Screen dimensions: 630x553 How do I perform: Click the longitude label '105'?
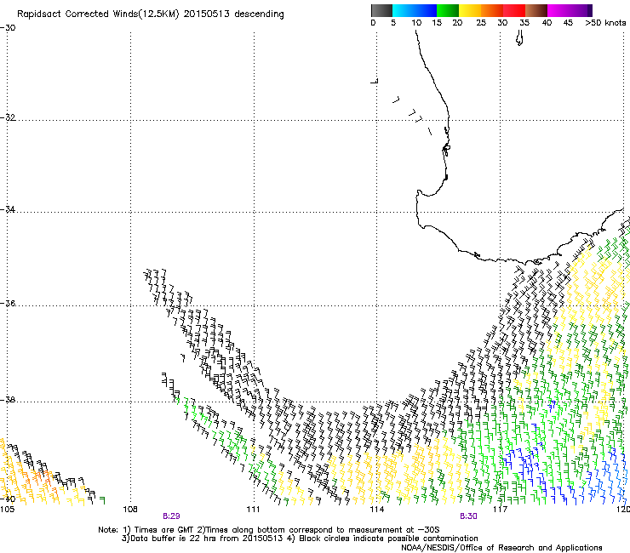point(7,510)
